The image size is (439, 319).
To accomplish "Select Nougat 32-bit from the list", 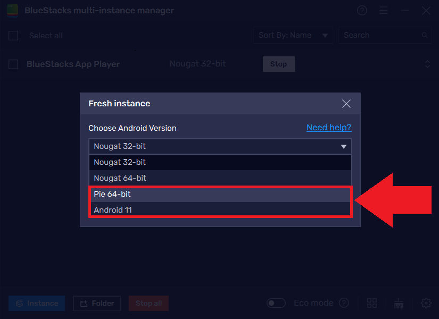I will pos(220,162).
